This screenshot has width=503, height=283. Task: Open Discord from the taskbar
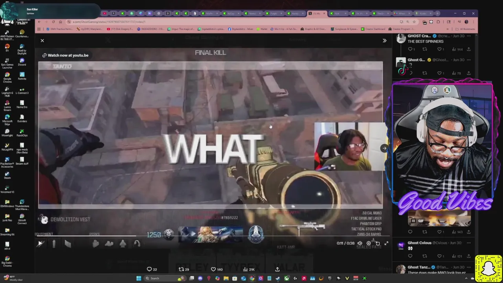coord(200,278)
